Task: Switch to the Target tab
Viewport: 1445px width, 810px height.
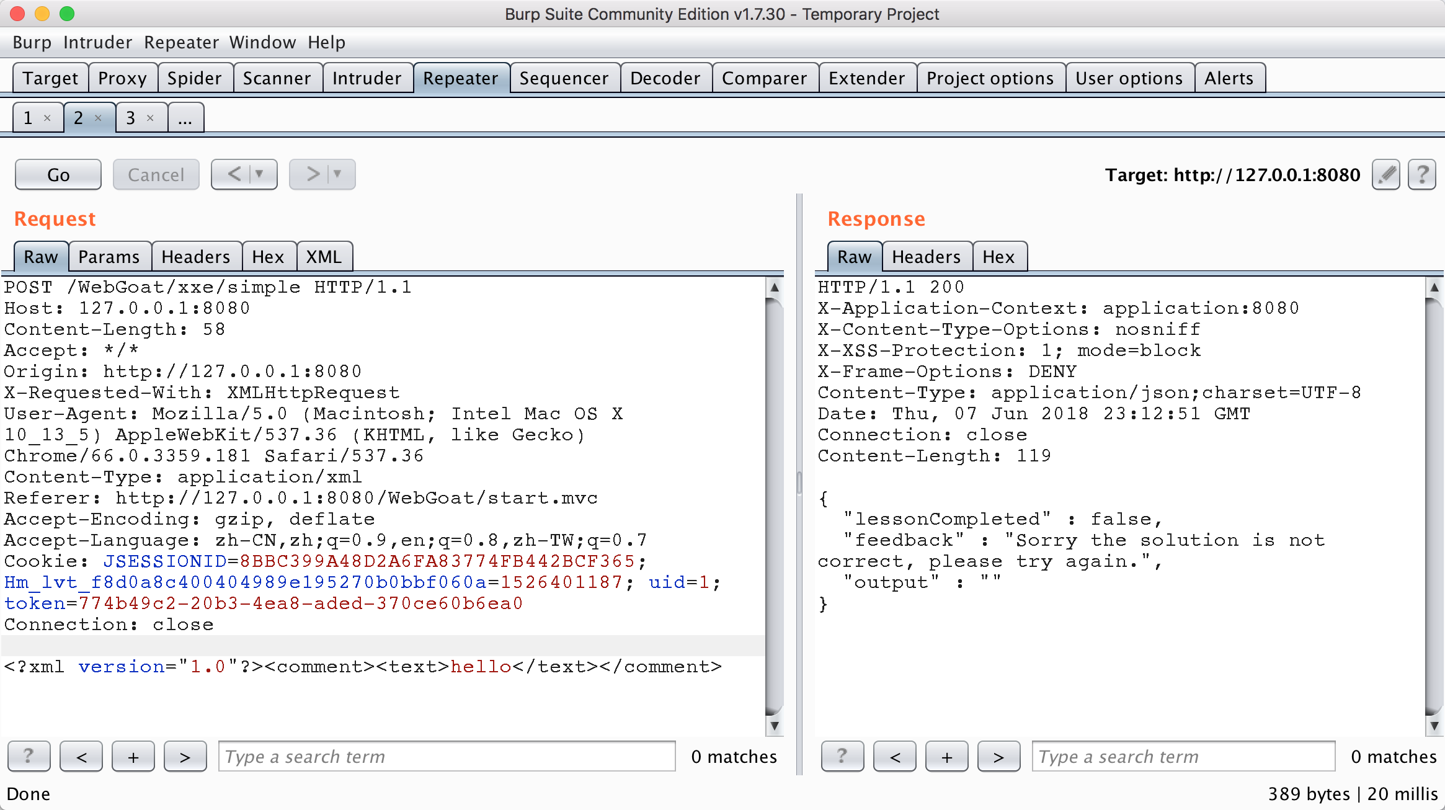Action: (x=51, y=78)
